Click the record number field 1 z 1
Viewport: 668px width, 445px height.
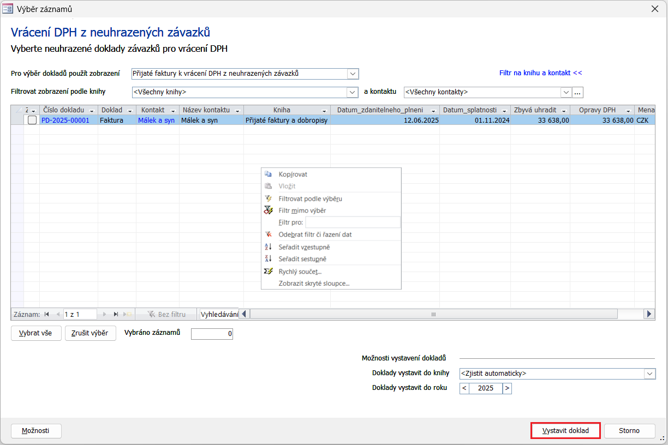(x=80, y=314)
